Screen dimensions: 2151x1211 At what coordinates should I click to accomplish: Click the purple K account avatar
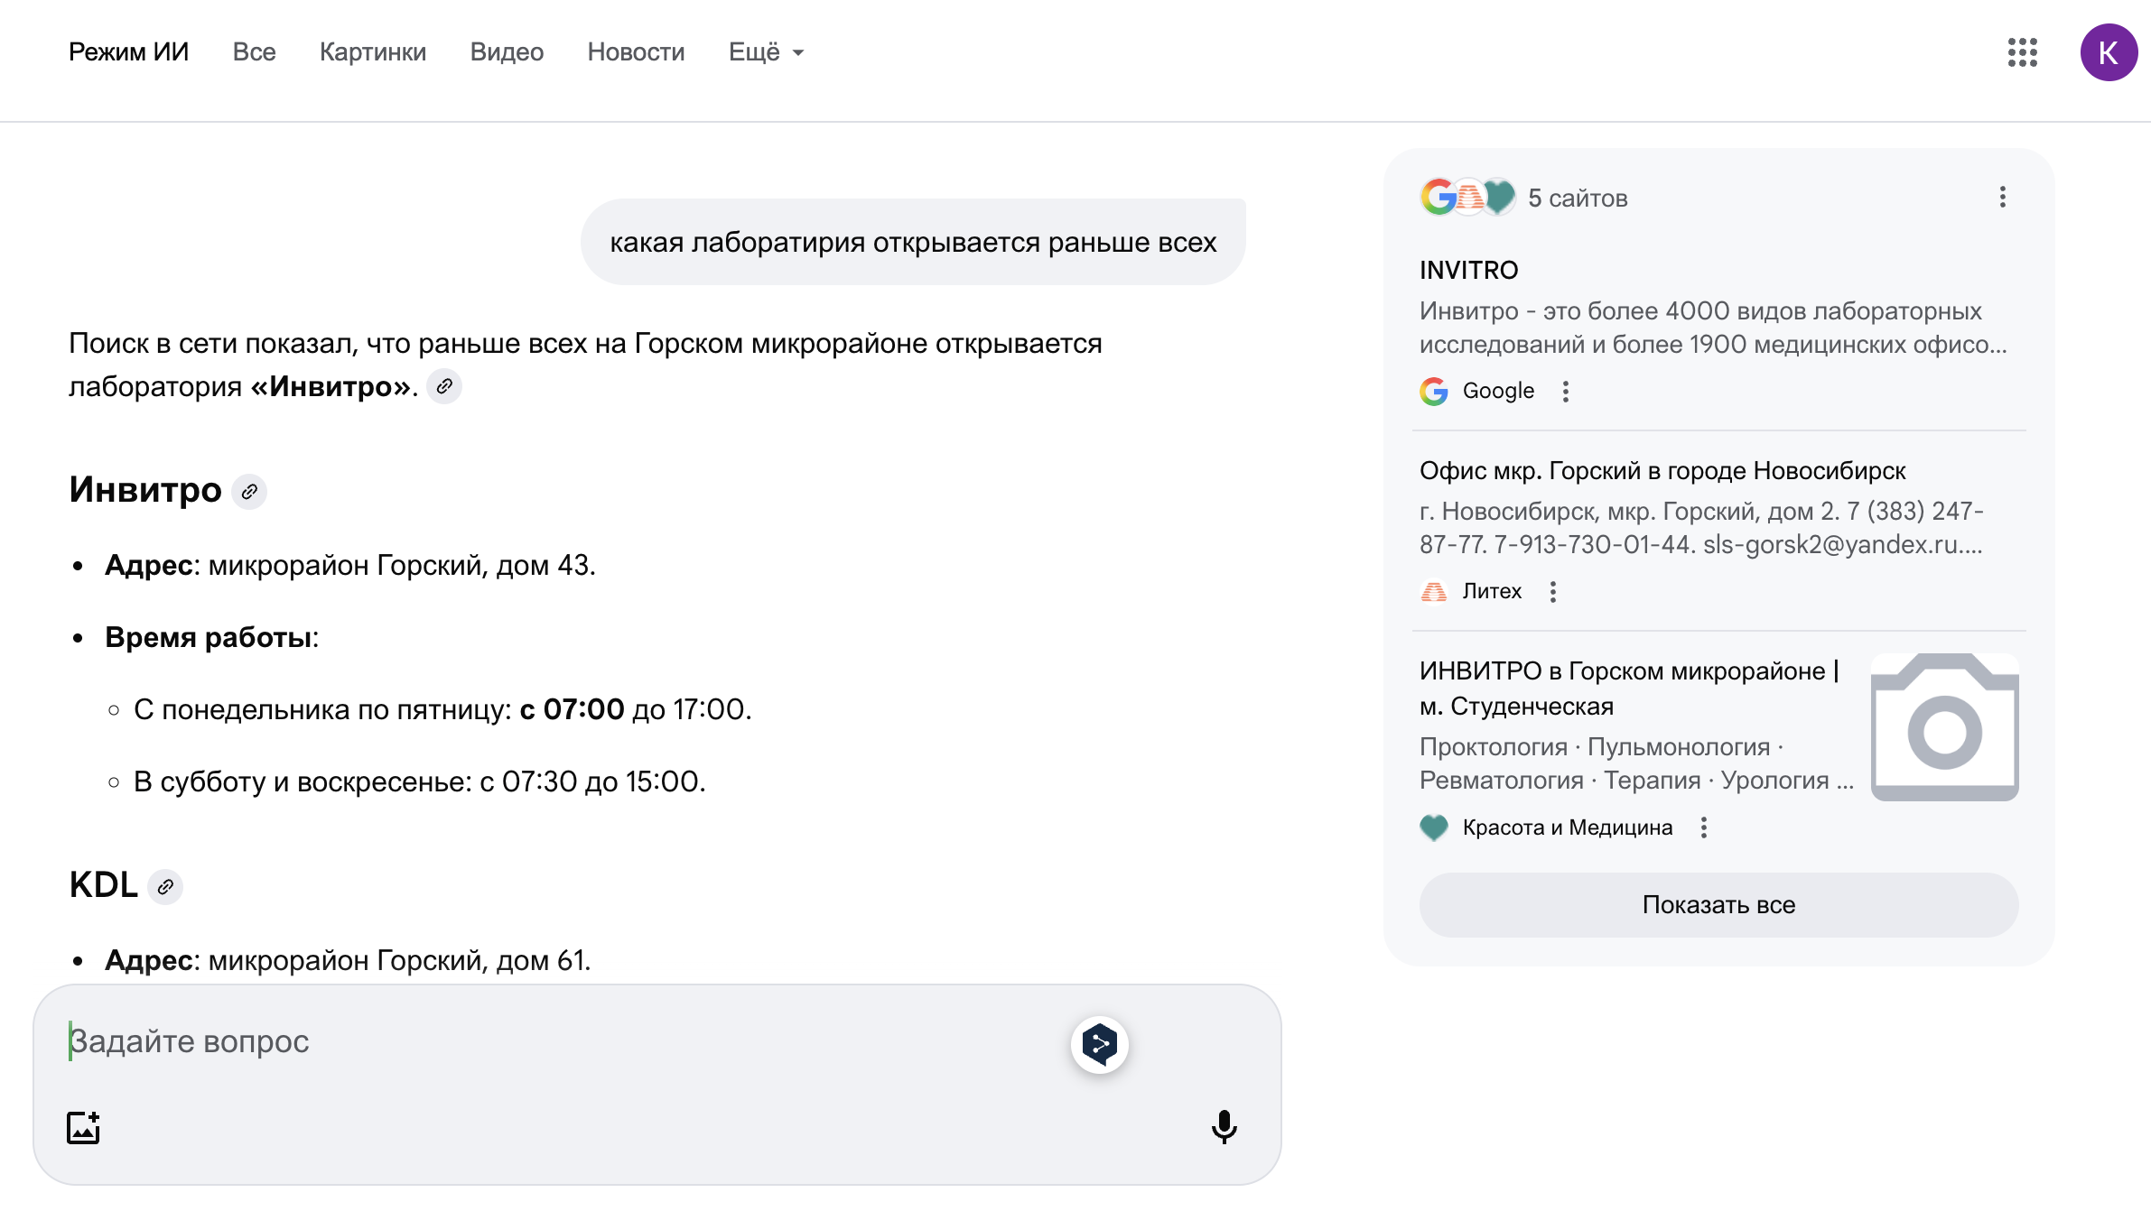coord(2108,52)
